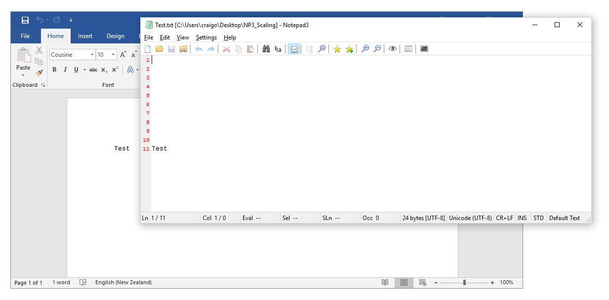Viewport: 609px width, 300px height.
Task: Toggle Underline formatting in Word
Action: pos(76,70)
